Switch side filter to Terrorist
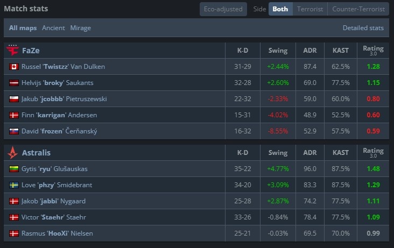 [310, 9]
